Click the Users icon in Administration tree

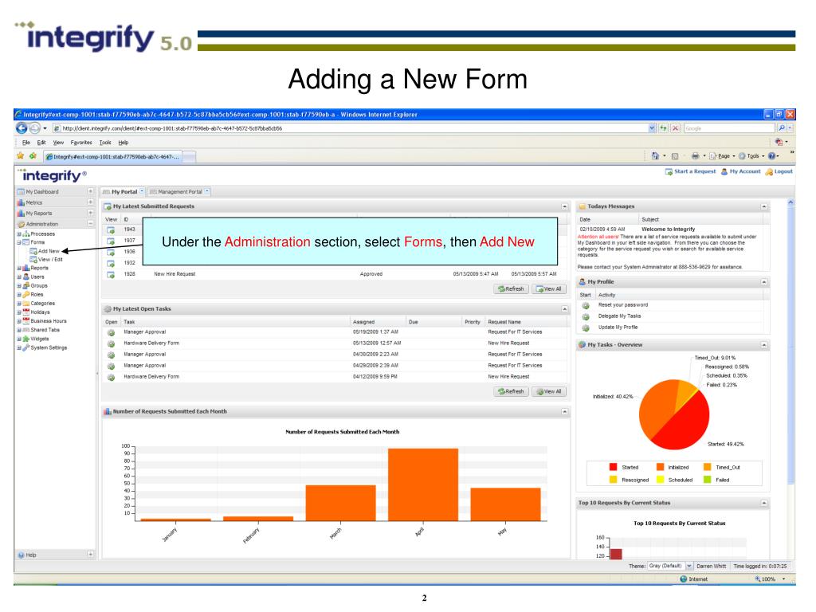26,277
